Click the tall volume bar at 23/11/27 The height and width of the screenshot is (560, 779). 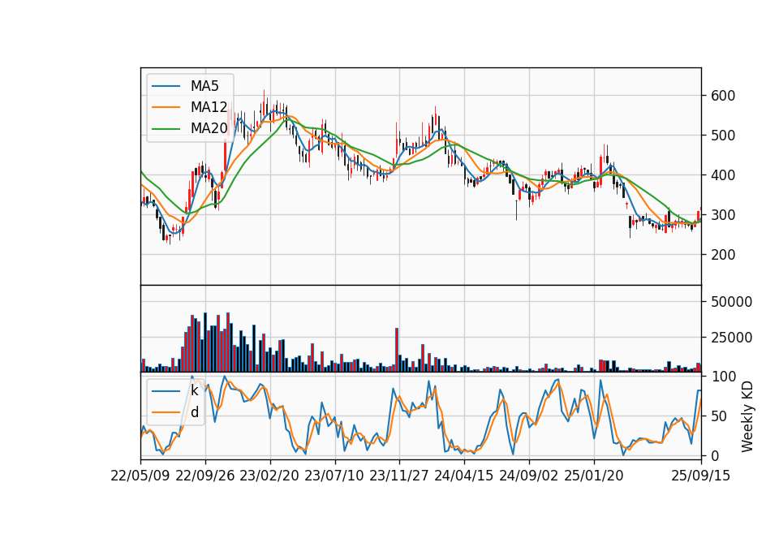point(397,350)
